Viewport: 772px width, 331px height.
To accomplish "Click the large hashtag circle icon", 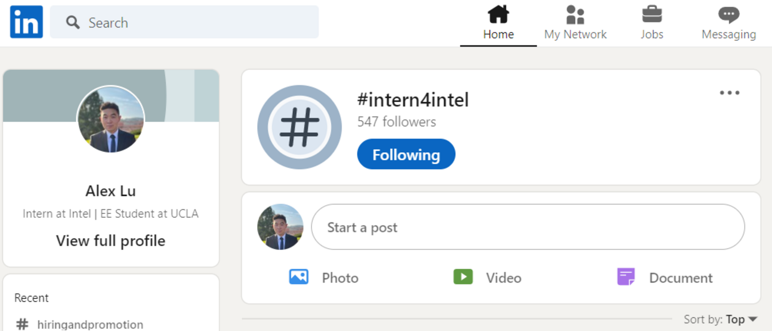I will coord(299,127).
